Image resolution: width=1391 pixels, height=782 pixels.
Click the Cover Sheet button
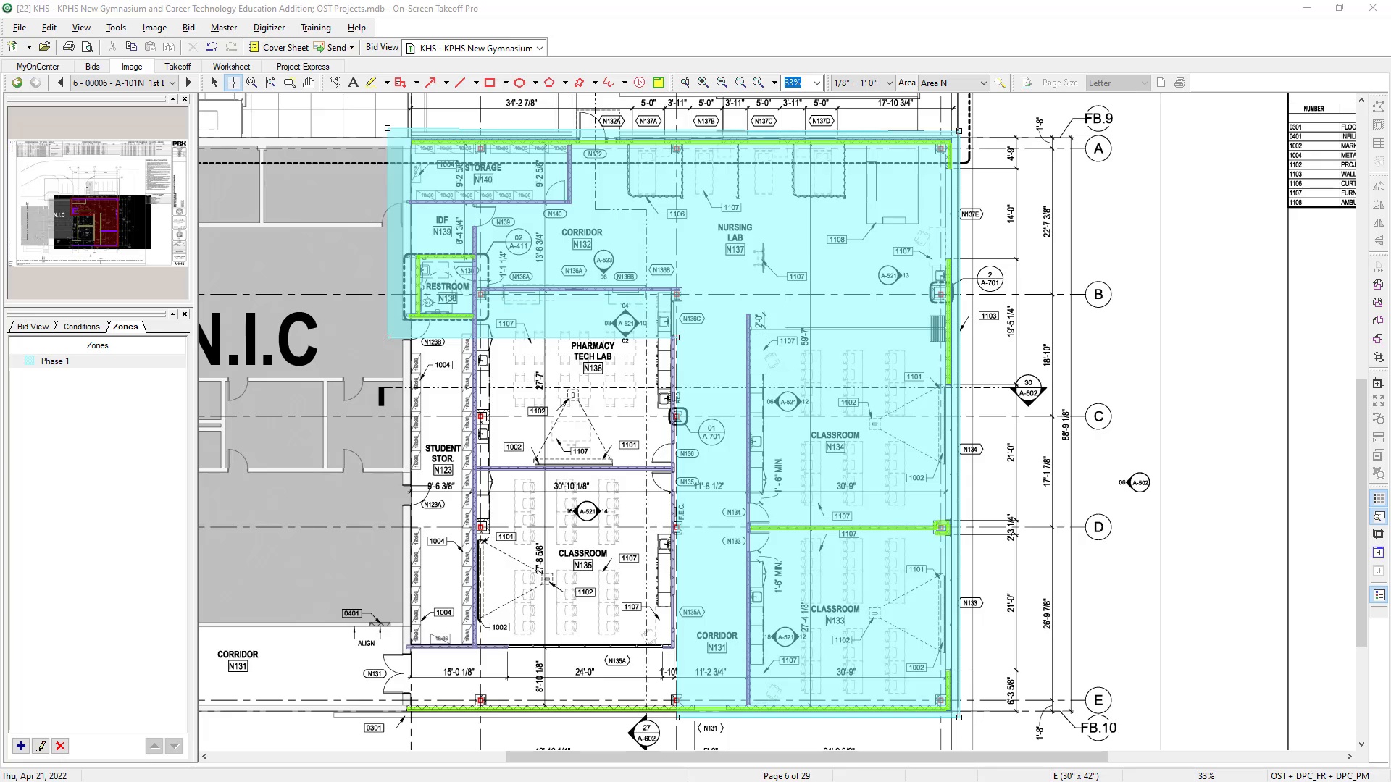[x=279, y=47]
